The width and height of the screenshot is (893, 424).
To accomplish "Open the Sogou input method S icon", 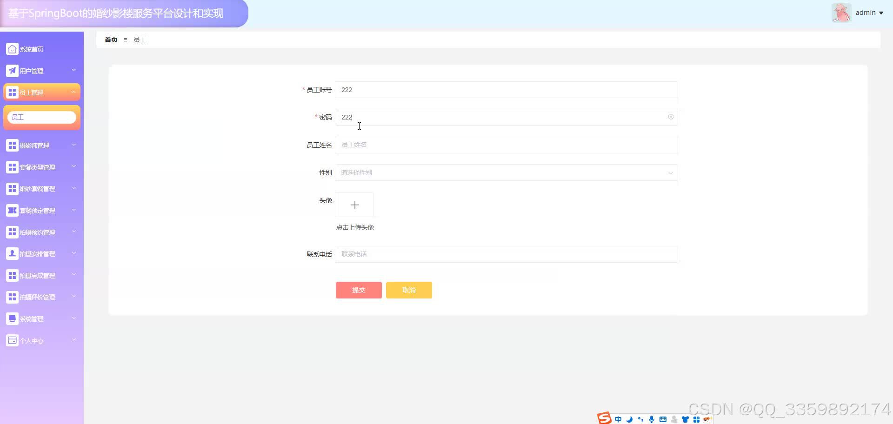I will (604, 418).
